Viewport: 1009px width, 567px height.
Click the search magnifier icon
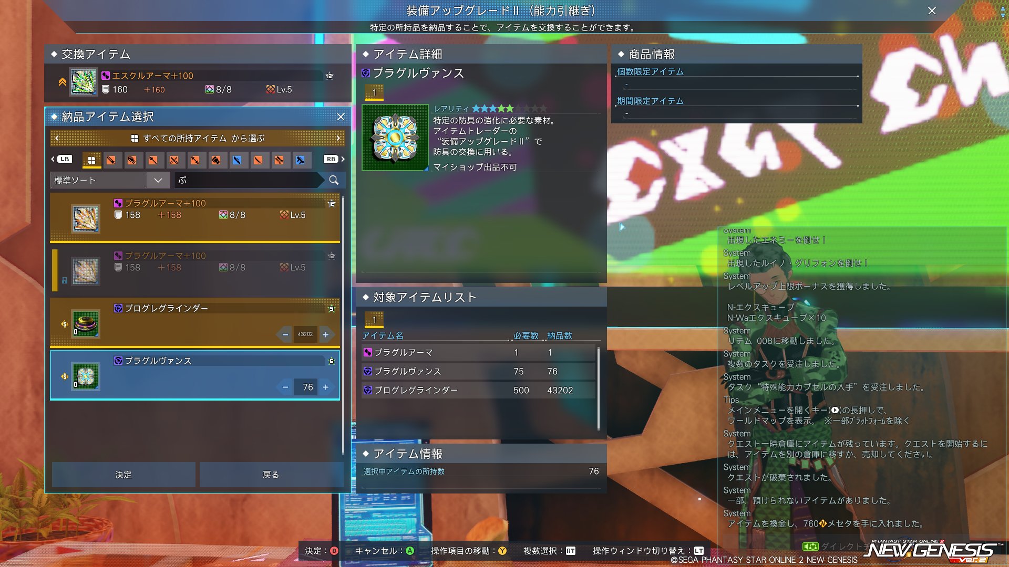click(x=334, y=180)
